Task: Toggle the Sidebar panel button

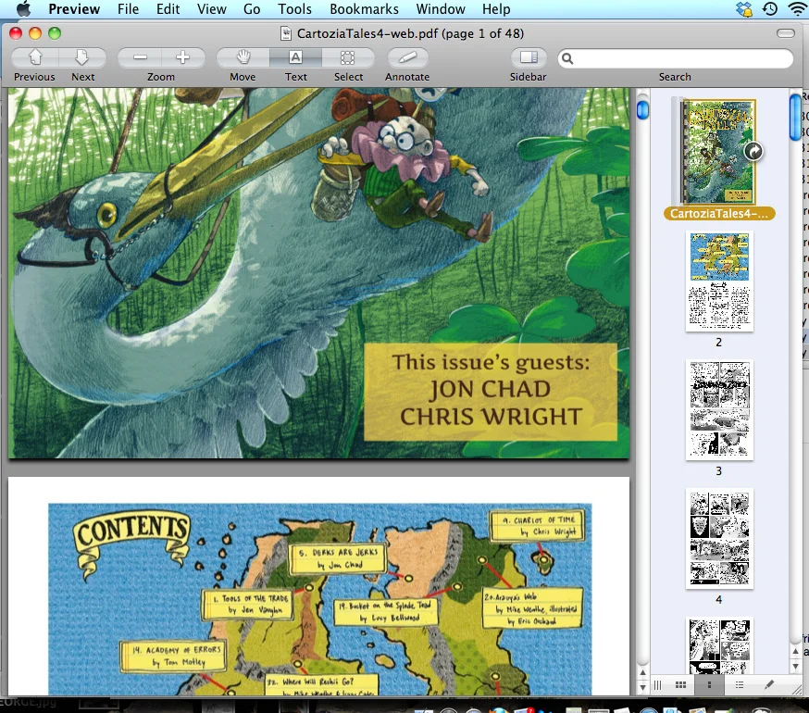Action: (529, 57)
